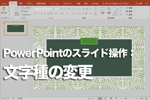Open the ファイル tab
The height and width of the screenshot is (100, 150).
4,4
